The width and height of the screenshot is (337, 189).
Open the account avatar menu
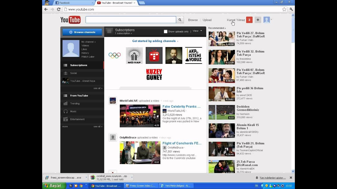click(268, 20)
